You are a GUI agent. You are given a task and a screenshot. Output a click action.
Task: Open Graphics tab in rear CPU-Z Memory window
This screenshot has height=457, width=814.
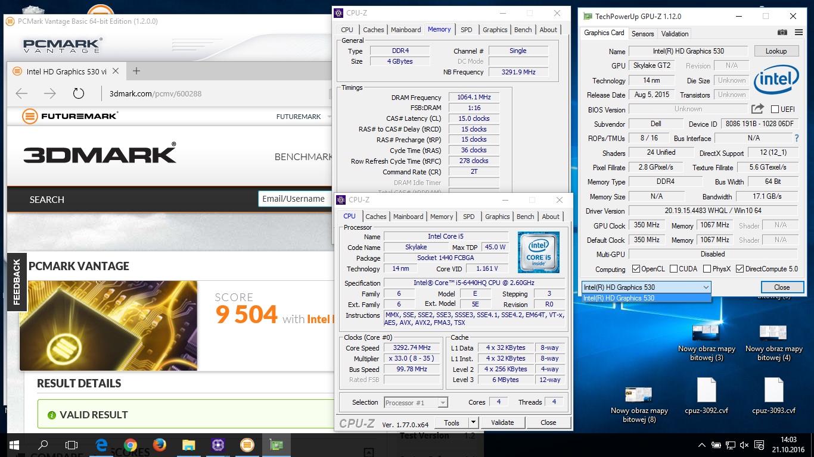495,30
